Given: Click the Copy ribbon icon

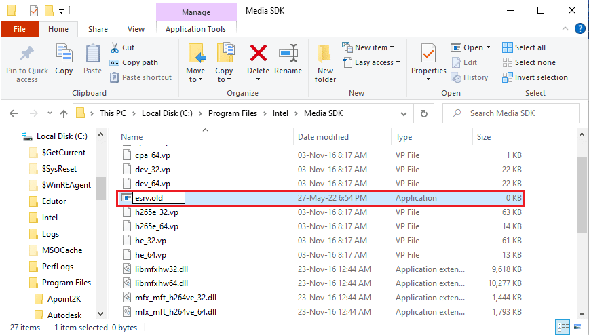Looking at the screenshot, I should (x=64, y=54).
